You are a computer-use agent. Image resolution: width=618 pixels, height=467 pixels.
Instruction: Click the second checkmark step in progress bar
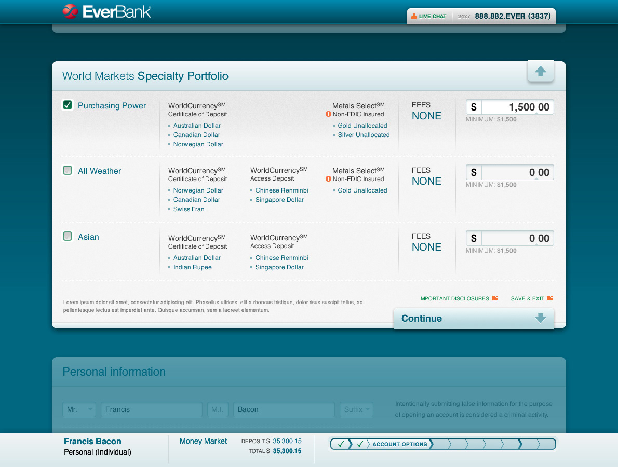pos(360,444)
